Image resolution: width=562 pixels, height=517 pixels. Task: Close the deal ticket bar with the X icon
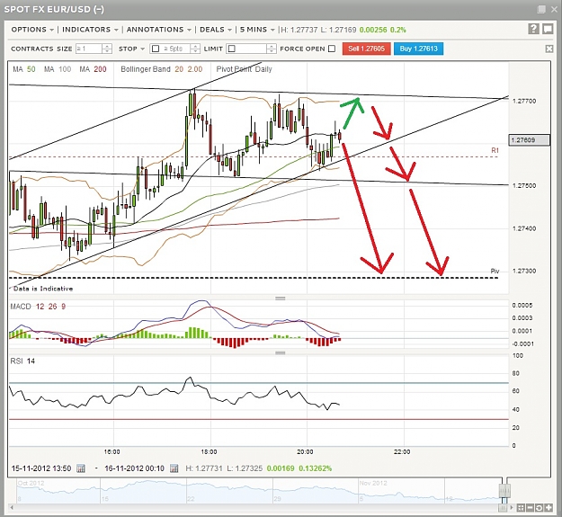point(549,49)
